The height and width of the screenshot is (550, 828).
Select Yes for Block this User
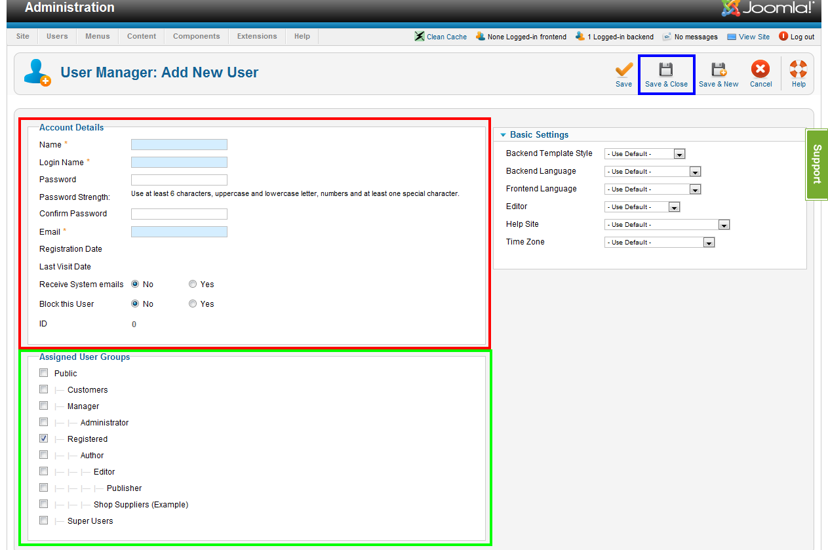(x=193, y=304)
